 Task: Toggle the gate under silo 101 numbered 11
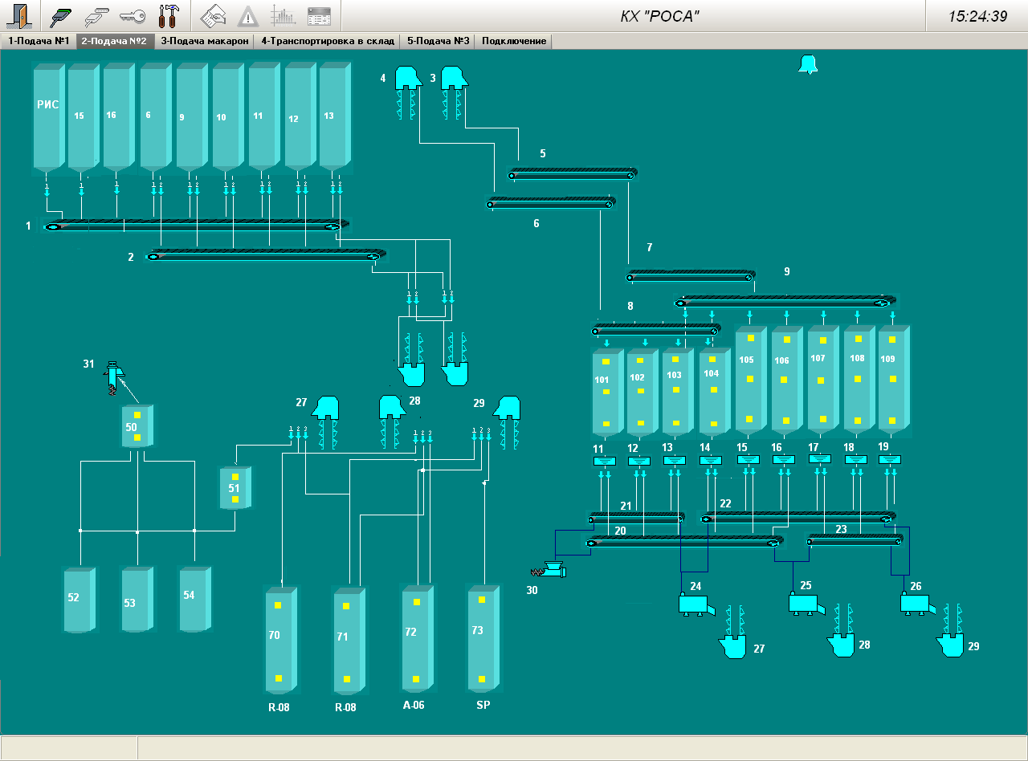click(x=604, y=461)
